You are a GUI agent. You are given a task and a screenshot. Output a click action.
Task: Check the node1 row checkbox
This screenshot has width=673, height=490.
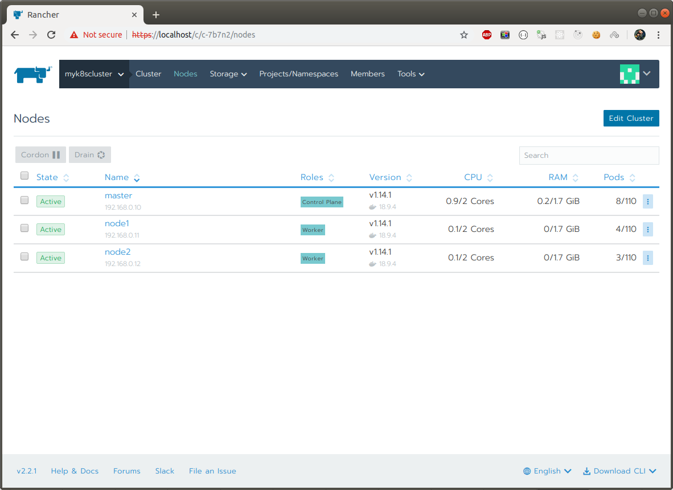[24, 228]
